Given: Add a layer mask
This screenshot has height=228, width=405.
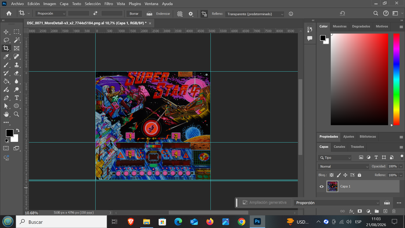Looking at the screenshot, I should click(x=360, y=211).
